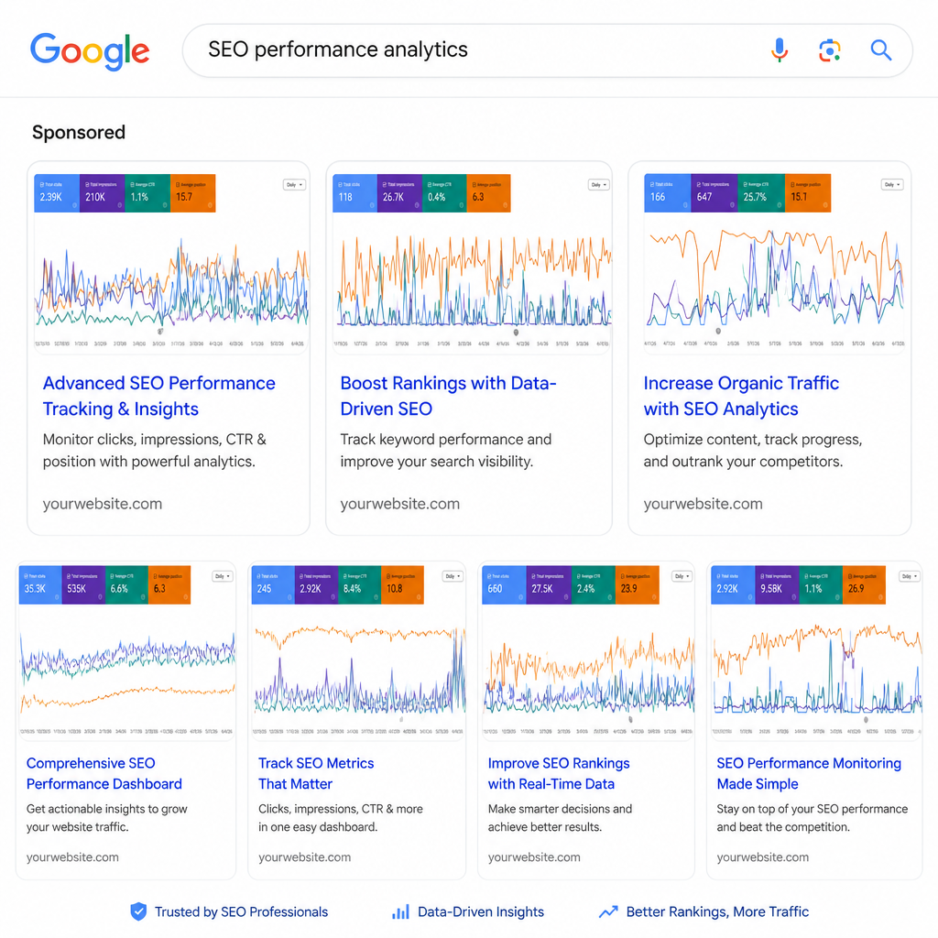Open Advanced SEO Performance Tracking & Insights link
The width and height of the screenshot is (938, 938).
(x=159, y=396)
